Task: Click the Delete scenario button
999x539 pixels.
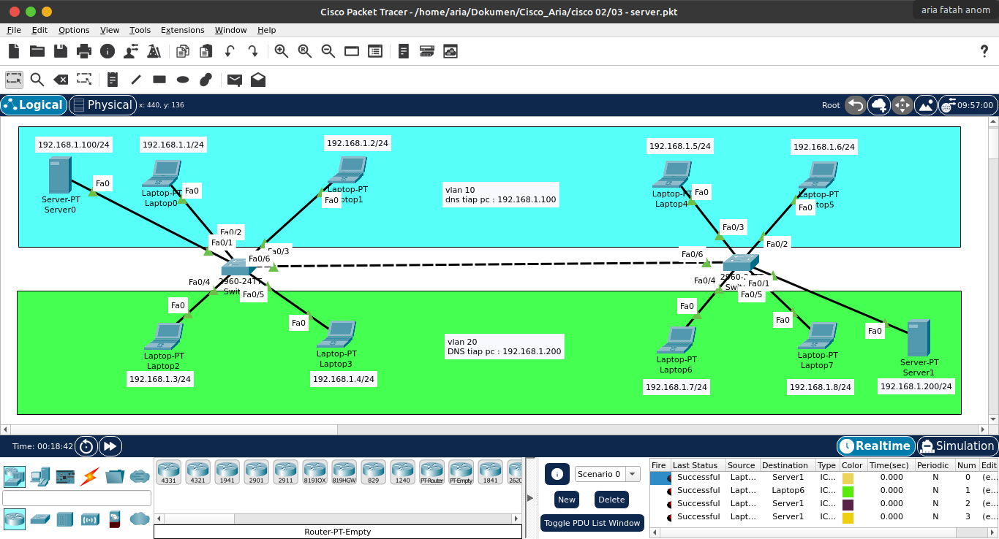Action: coord(611,500)
